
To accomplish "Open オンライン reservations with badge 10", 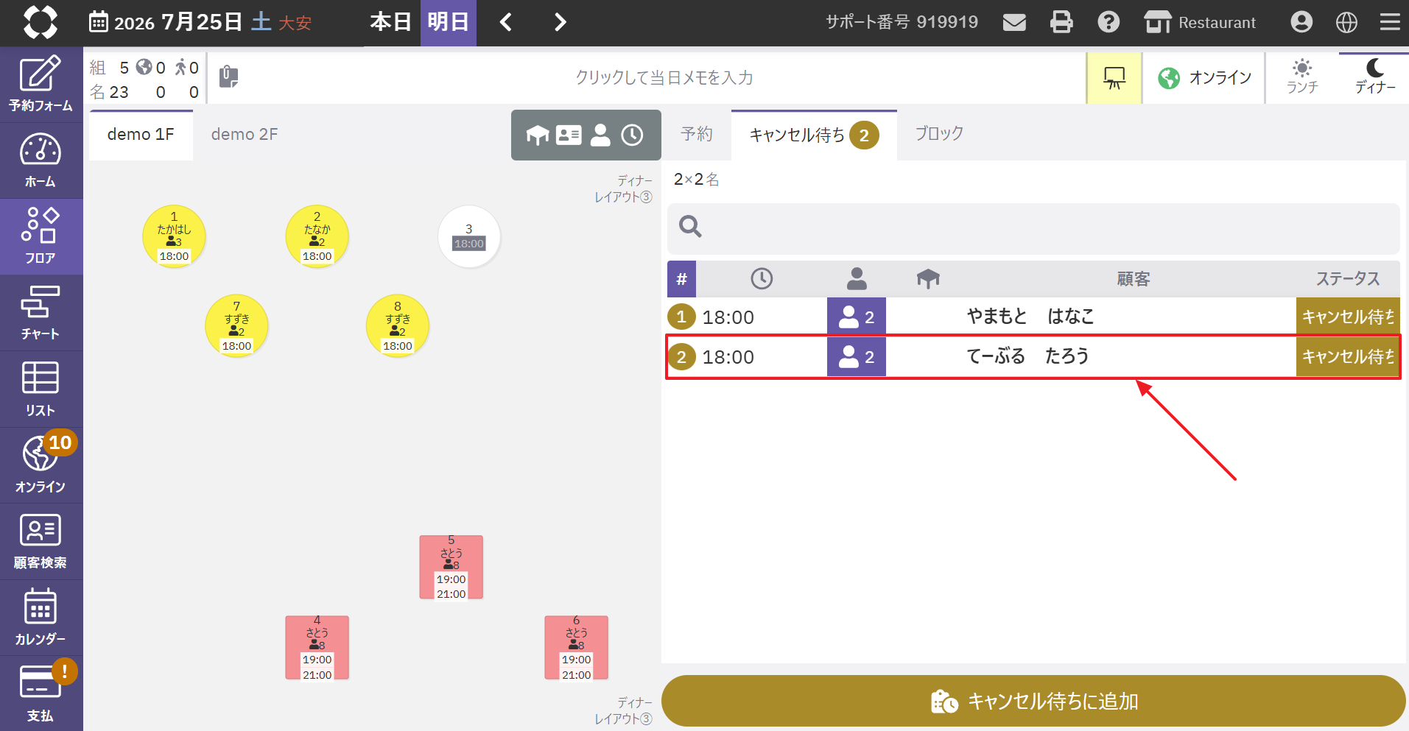I will [41, 465].
